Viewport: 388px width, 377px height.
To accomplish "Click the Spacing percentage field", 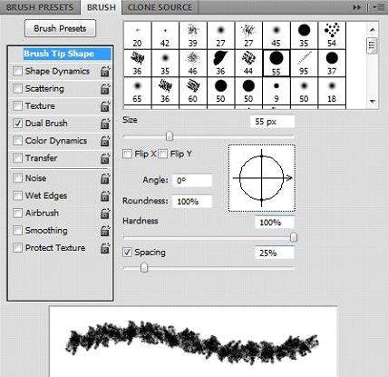I will [275, 253].
